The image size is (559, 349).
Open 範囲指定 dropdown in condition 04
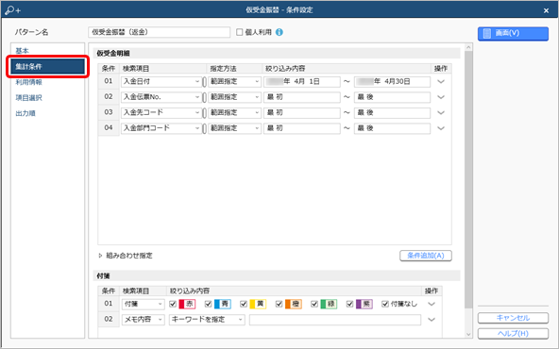pos(234,128)
